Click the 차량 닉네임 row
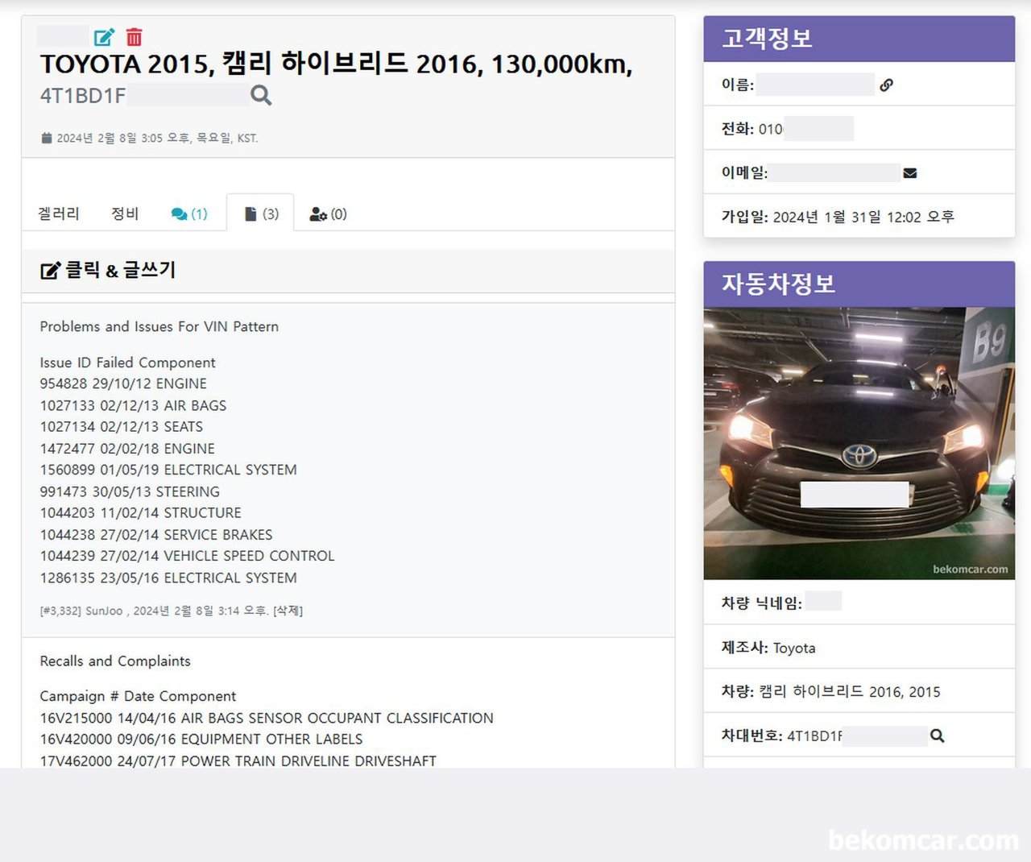The image size is (1031, 862). (859, 603)
